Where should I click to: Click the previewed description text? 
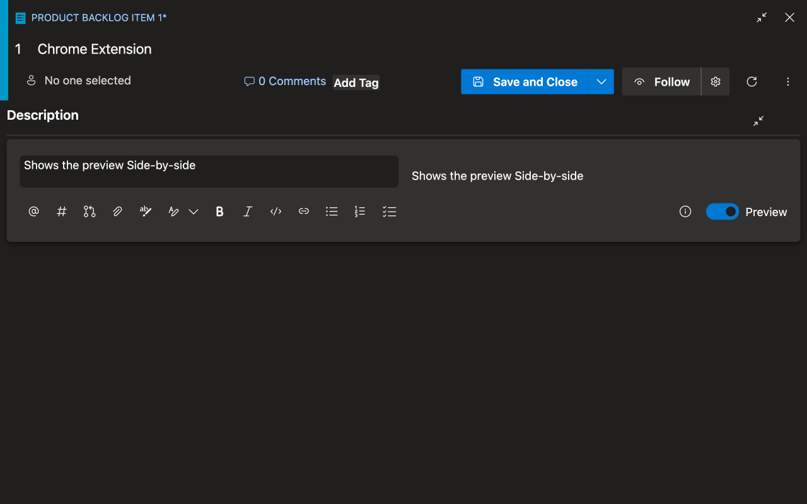[497, 176]
